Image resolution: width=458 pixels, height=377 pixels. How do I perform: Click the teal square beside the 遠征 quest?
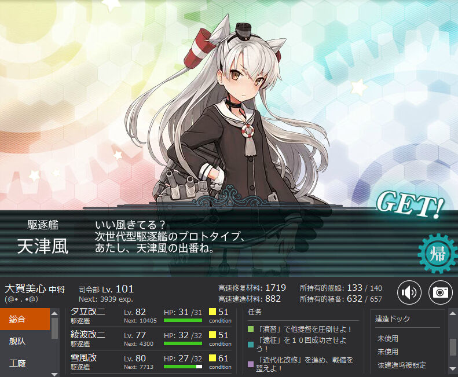pos(251,344)
